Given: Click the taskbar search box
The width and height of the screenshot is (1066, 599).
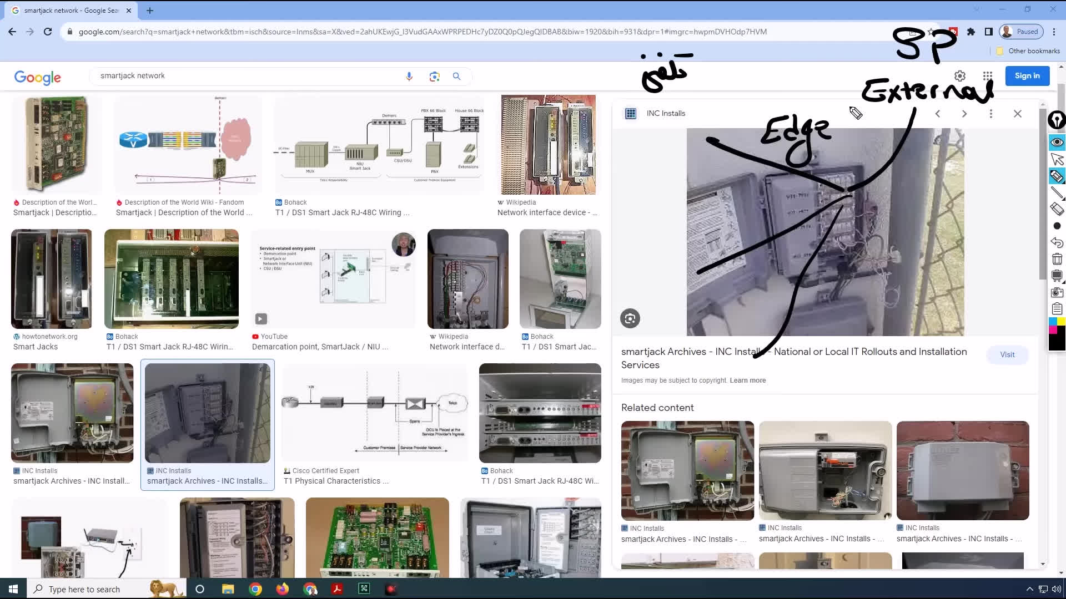Looking at the screenshot, I should click(105, 589).
